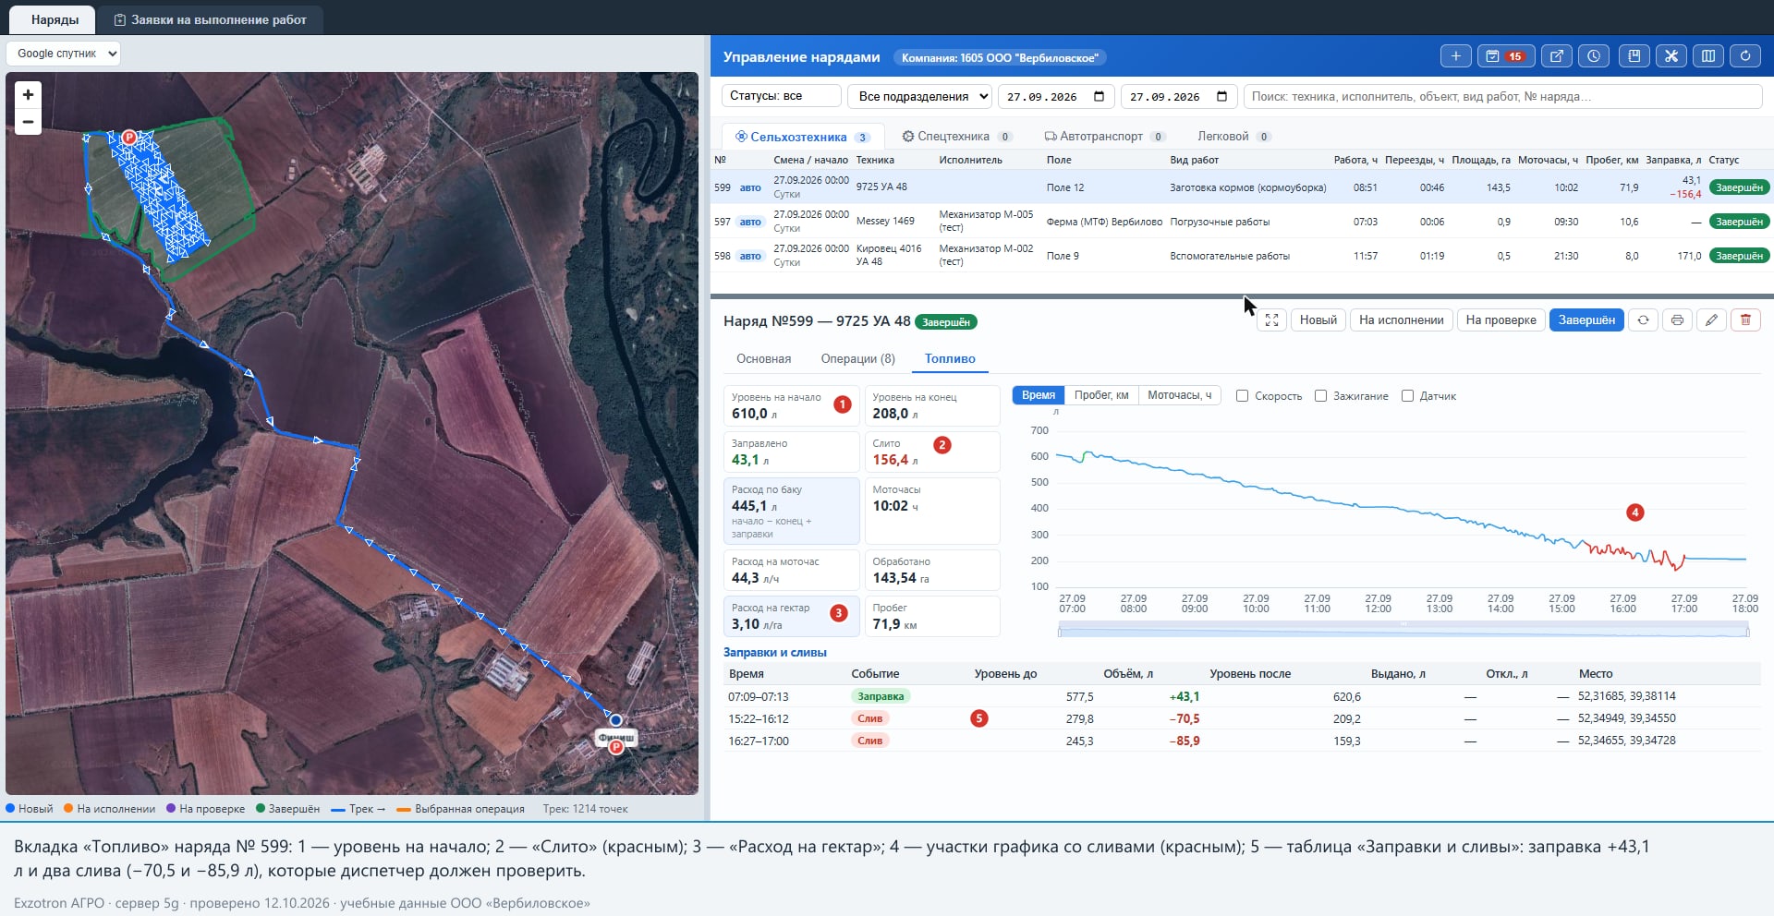Enable the Зажигание checkbox on chart
1774x916 pixels.
1321,396
